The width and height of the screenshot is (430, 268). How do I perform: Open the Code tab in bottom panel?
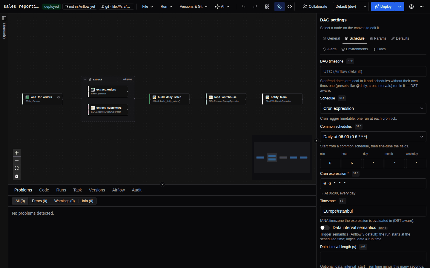(44, 190)
